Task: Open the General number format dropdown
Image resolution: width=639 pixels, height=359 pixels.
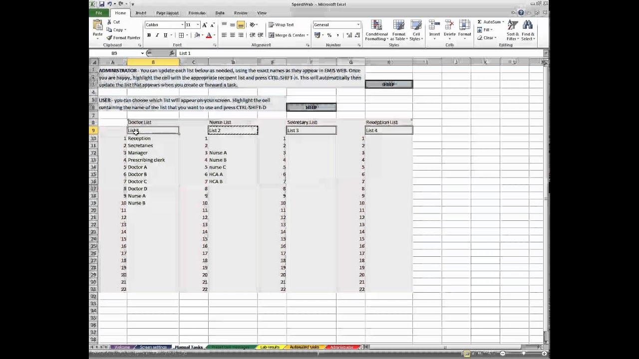Action: click(x=358, y=25)
